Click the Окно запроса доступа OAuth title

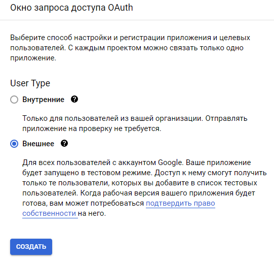tap(71, 8)
